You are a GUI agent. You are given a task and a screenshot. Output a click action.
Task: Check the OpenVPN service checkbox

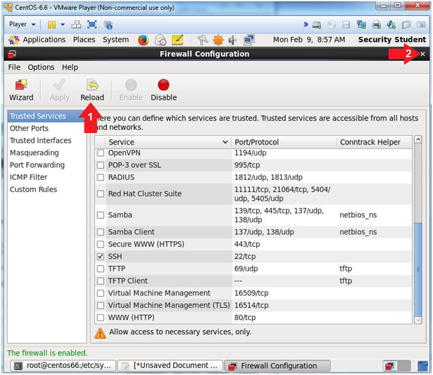pos(101,153)
